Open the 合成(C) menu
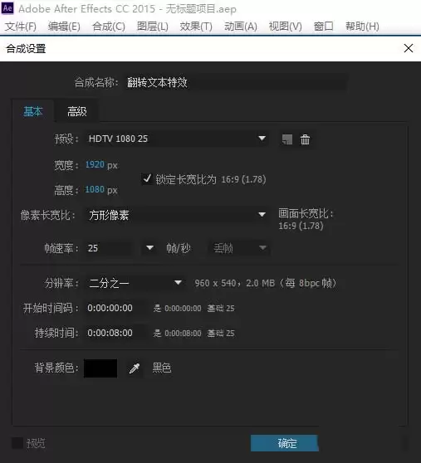The image size is (421, 463). point(109,27)
